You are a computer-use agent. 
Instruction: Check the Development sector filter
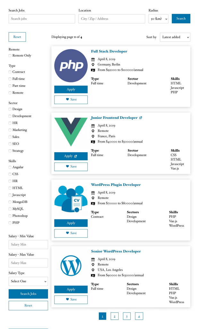pyautogui.click(x=10, y=116)
